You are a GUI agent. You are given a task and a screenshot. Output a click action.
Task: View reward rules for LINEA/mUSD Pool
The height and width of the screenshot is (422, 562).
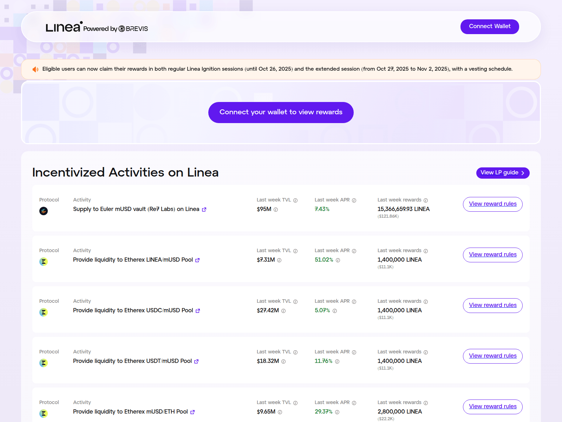click(492, 255)
